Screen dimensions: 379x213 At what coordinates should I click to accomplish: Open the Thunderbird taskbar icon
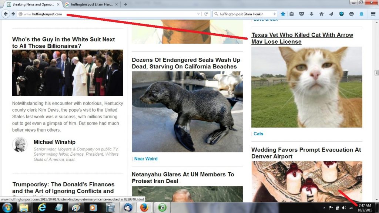(128, 208)
